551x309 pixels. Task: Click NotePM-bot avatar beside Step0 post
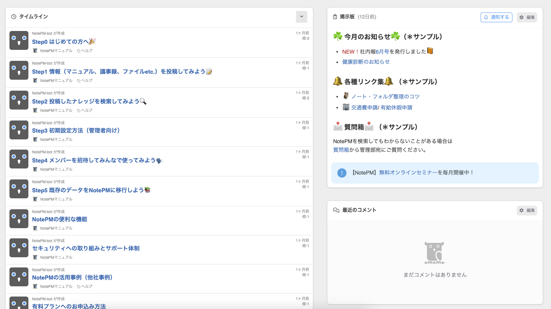click(19, 40)
